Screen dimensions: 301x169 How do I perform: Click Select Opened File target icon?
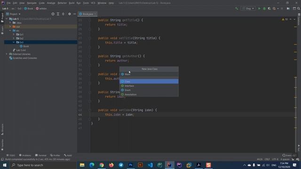click(53, 14)
